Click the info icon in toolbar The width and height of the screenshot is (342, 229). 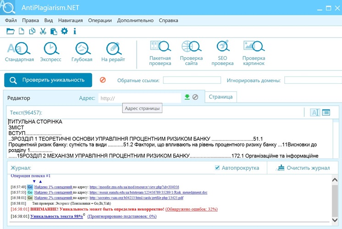(75, 32)
